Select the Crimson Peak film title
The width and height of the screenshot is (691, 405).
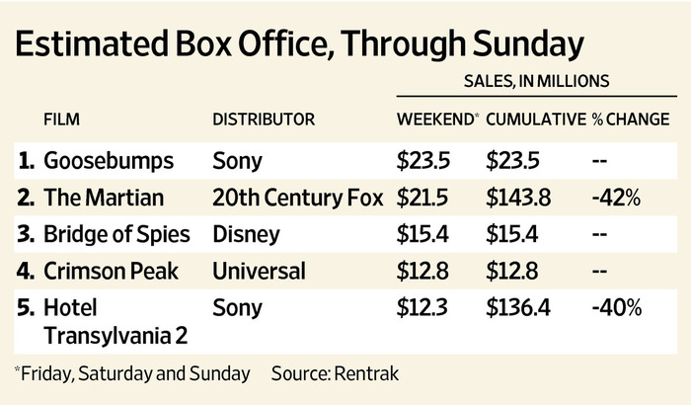(111, 272)
